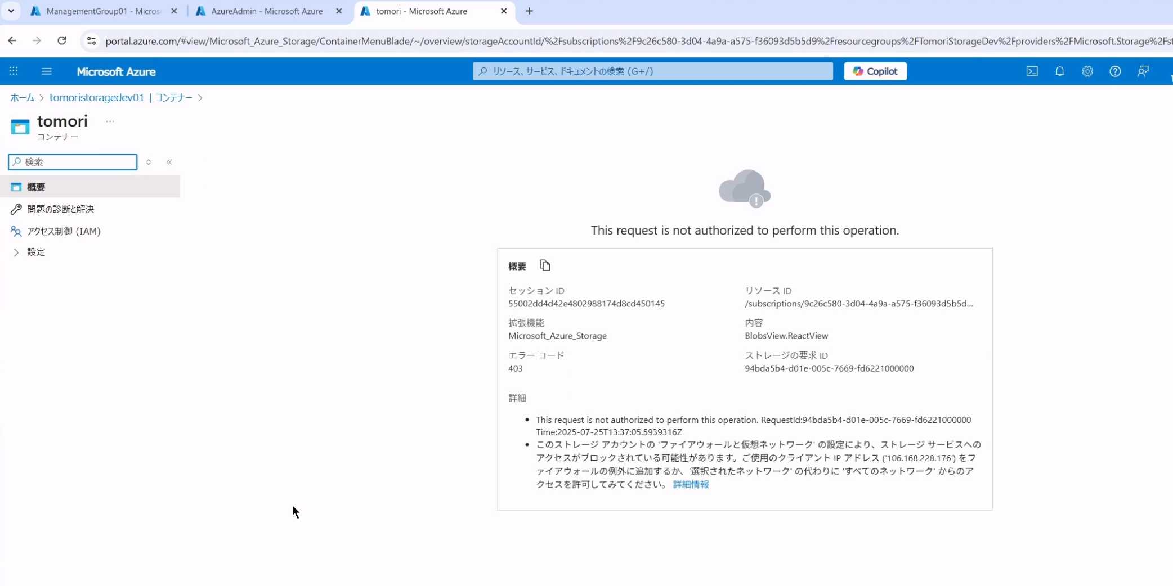Open the hamburger portal menu
1173x586 pixels.
tap(47, 71)
